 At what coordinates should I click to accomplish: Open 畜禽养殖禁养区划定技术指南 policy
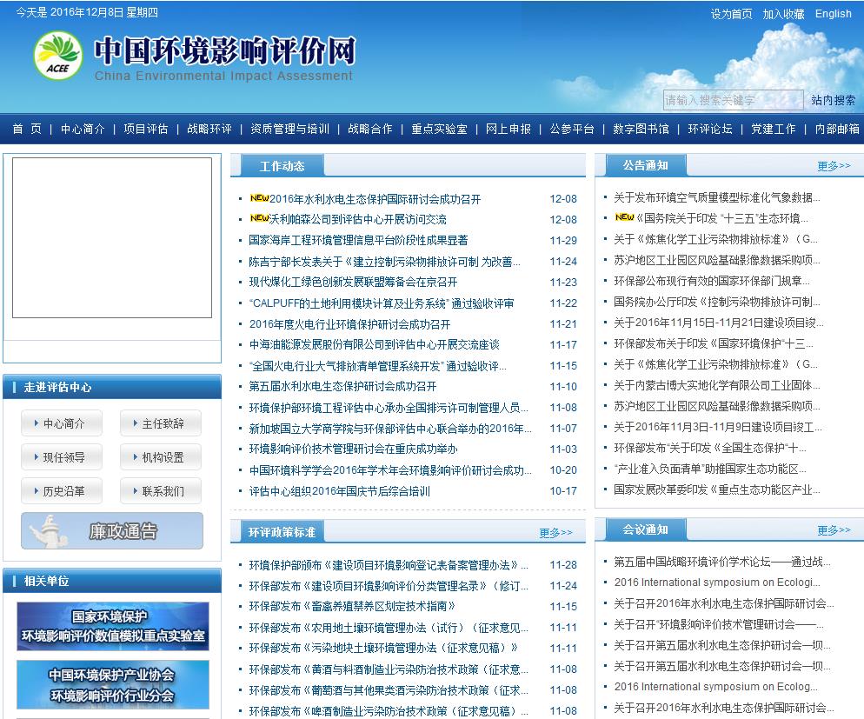coord(352,606)
